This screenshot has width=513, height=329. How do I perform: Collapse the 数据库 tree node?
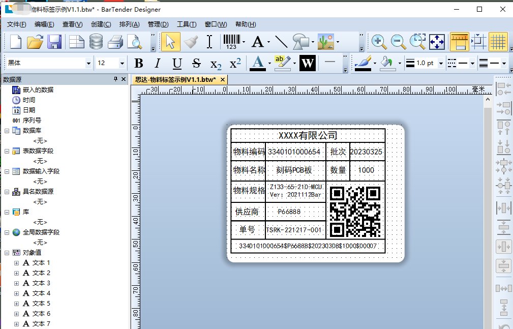pos(7,131)
